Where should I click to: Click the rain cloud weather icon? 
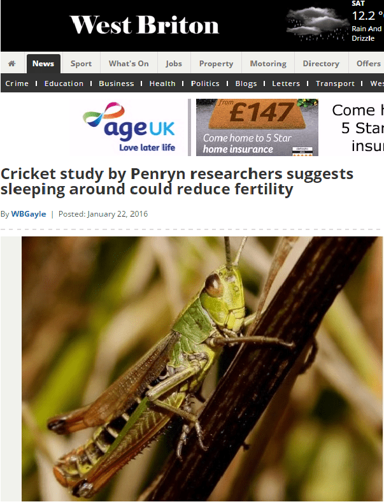[316, 24]
